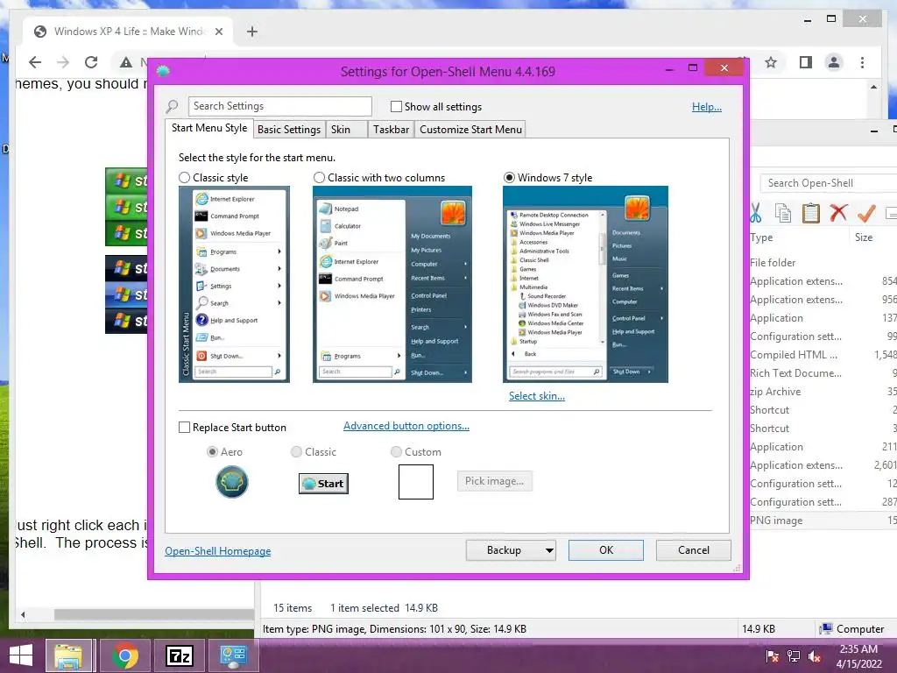
Task: Click the search magnifier icon in Settings
Action: 173,106
